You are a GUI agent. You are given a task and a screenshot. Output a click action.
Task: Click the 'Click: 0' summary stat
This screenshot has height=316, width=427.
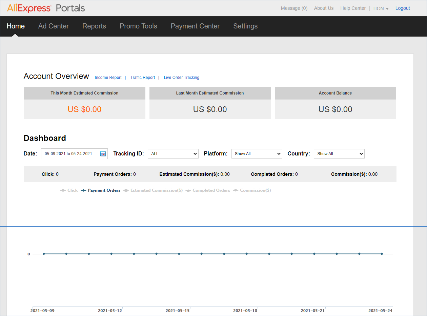(50, 174)
